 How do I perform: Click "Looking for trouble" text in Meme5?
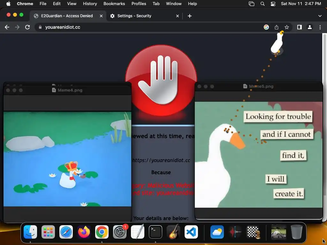tap(278, 116)
